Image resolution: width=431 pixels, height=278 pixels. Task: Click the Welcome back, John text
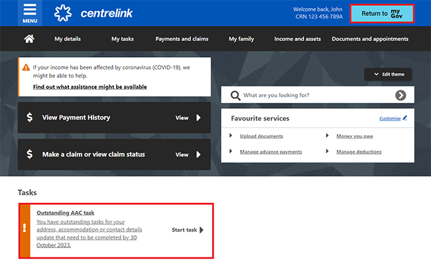(x=318, y=9)
